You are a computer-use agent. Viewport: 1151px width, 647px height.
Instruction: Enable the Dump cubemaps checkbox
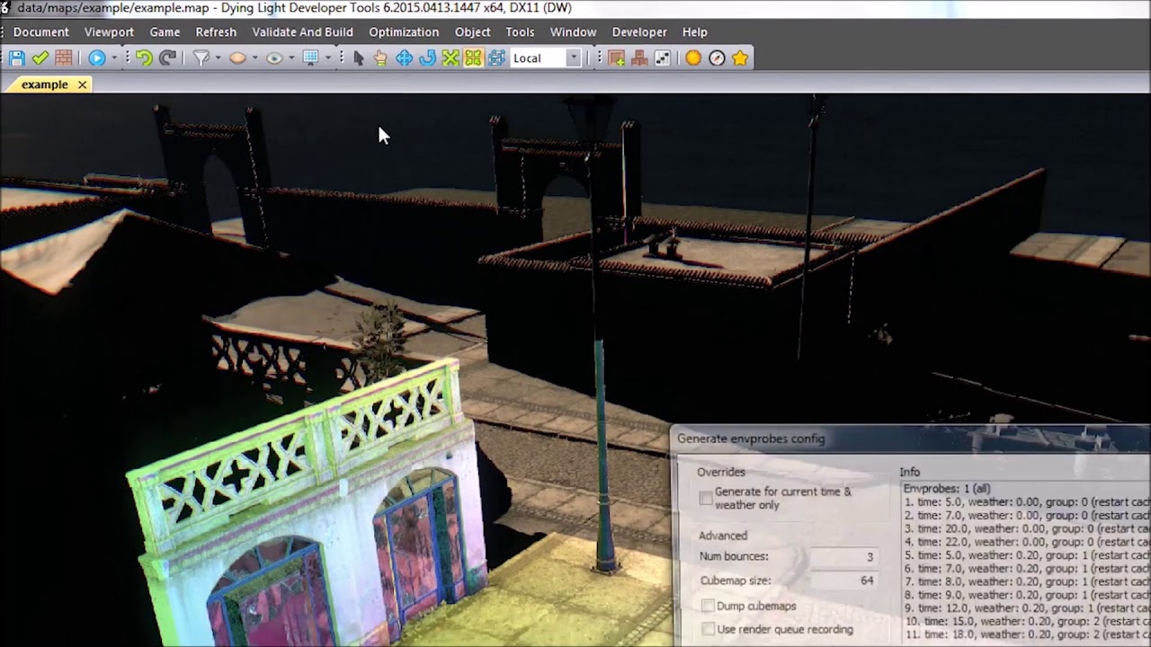[x=708, y=606]
